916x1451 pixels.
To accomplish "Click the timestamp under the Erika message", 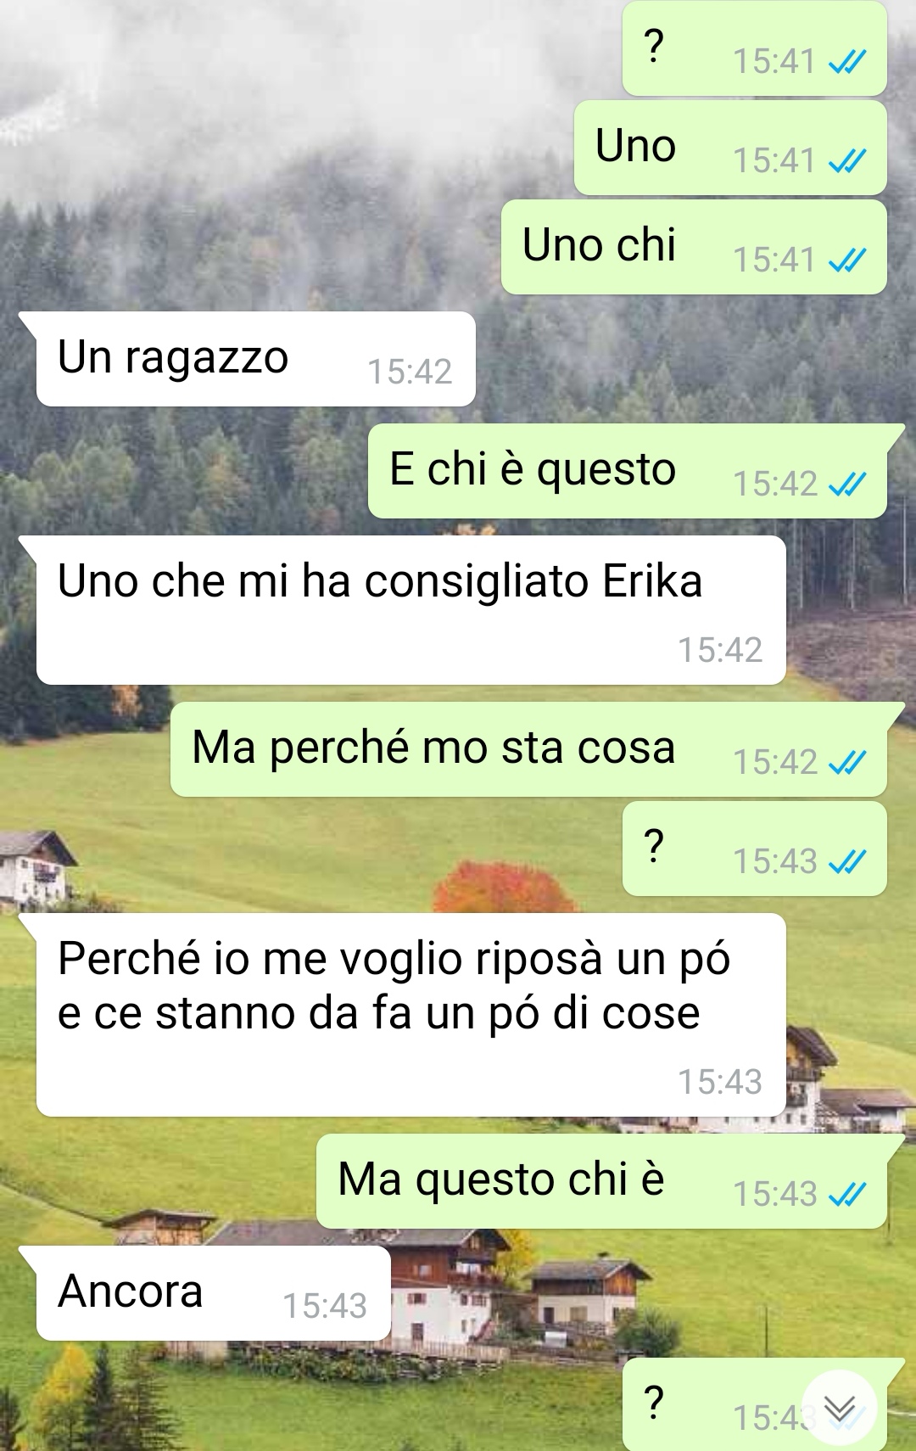I will pos(720,650).
